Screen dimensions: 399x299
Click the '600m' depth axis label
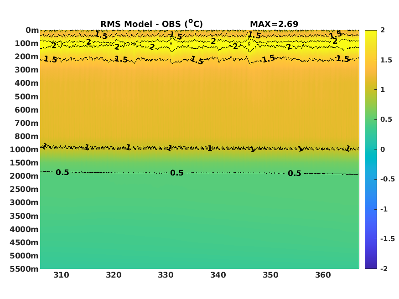[26, 109]
